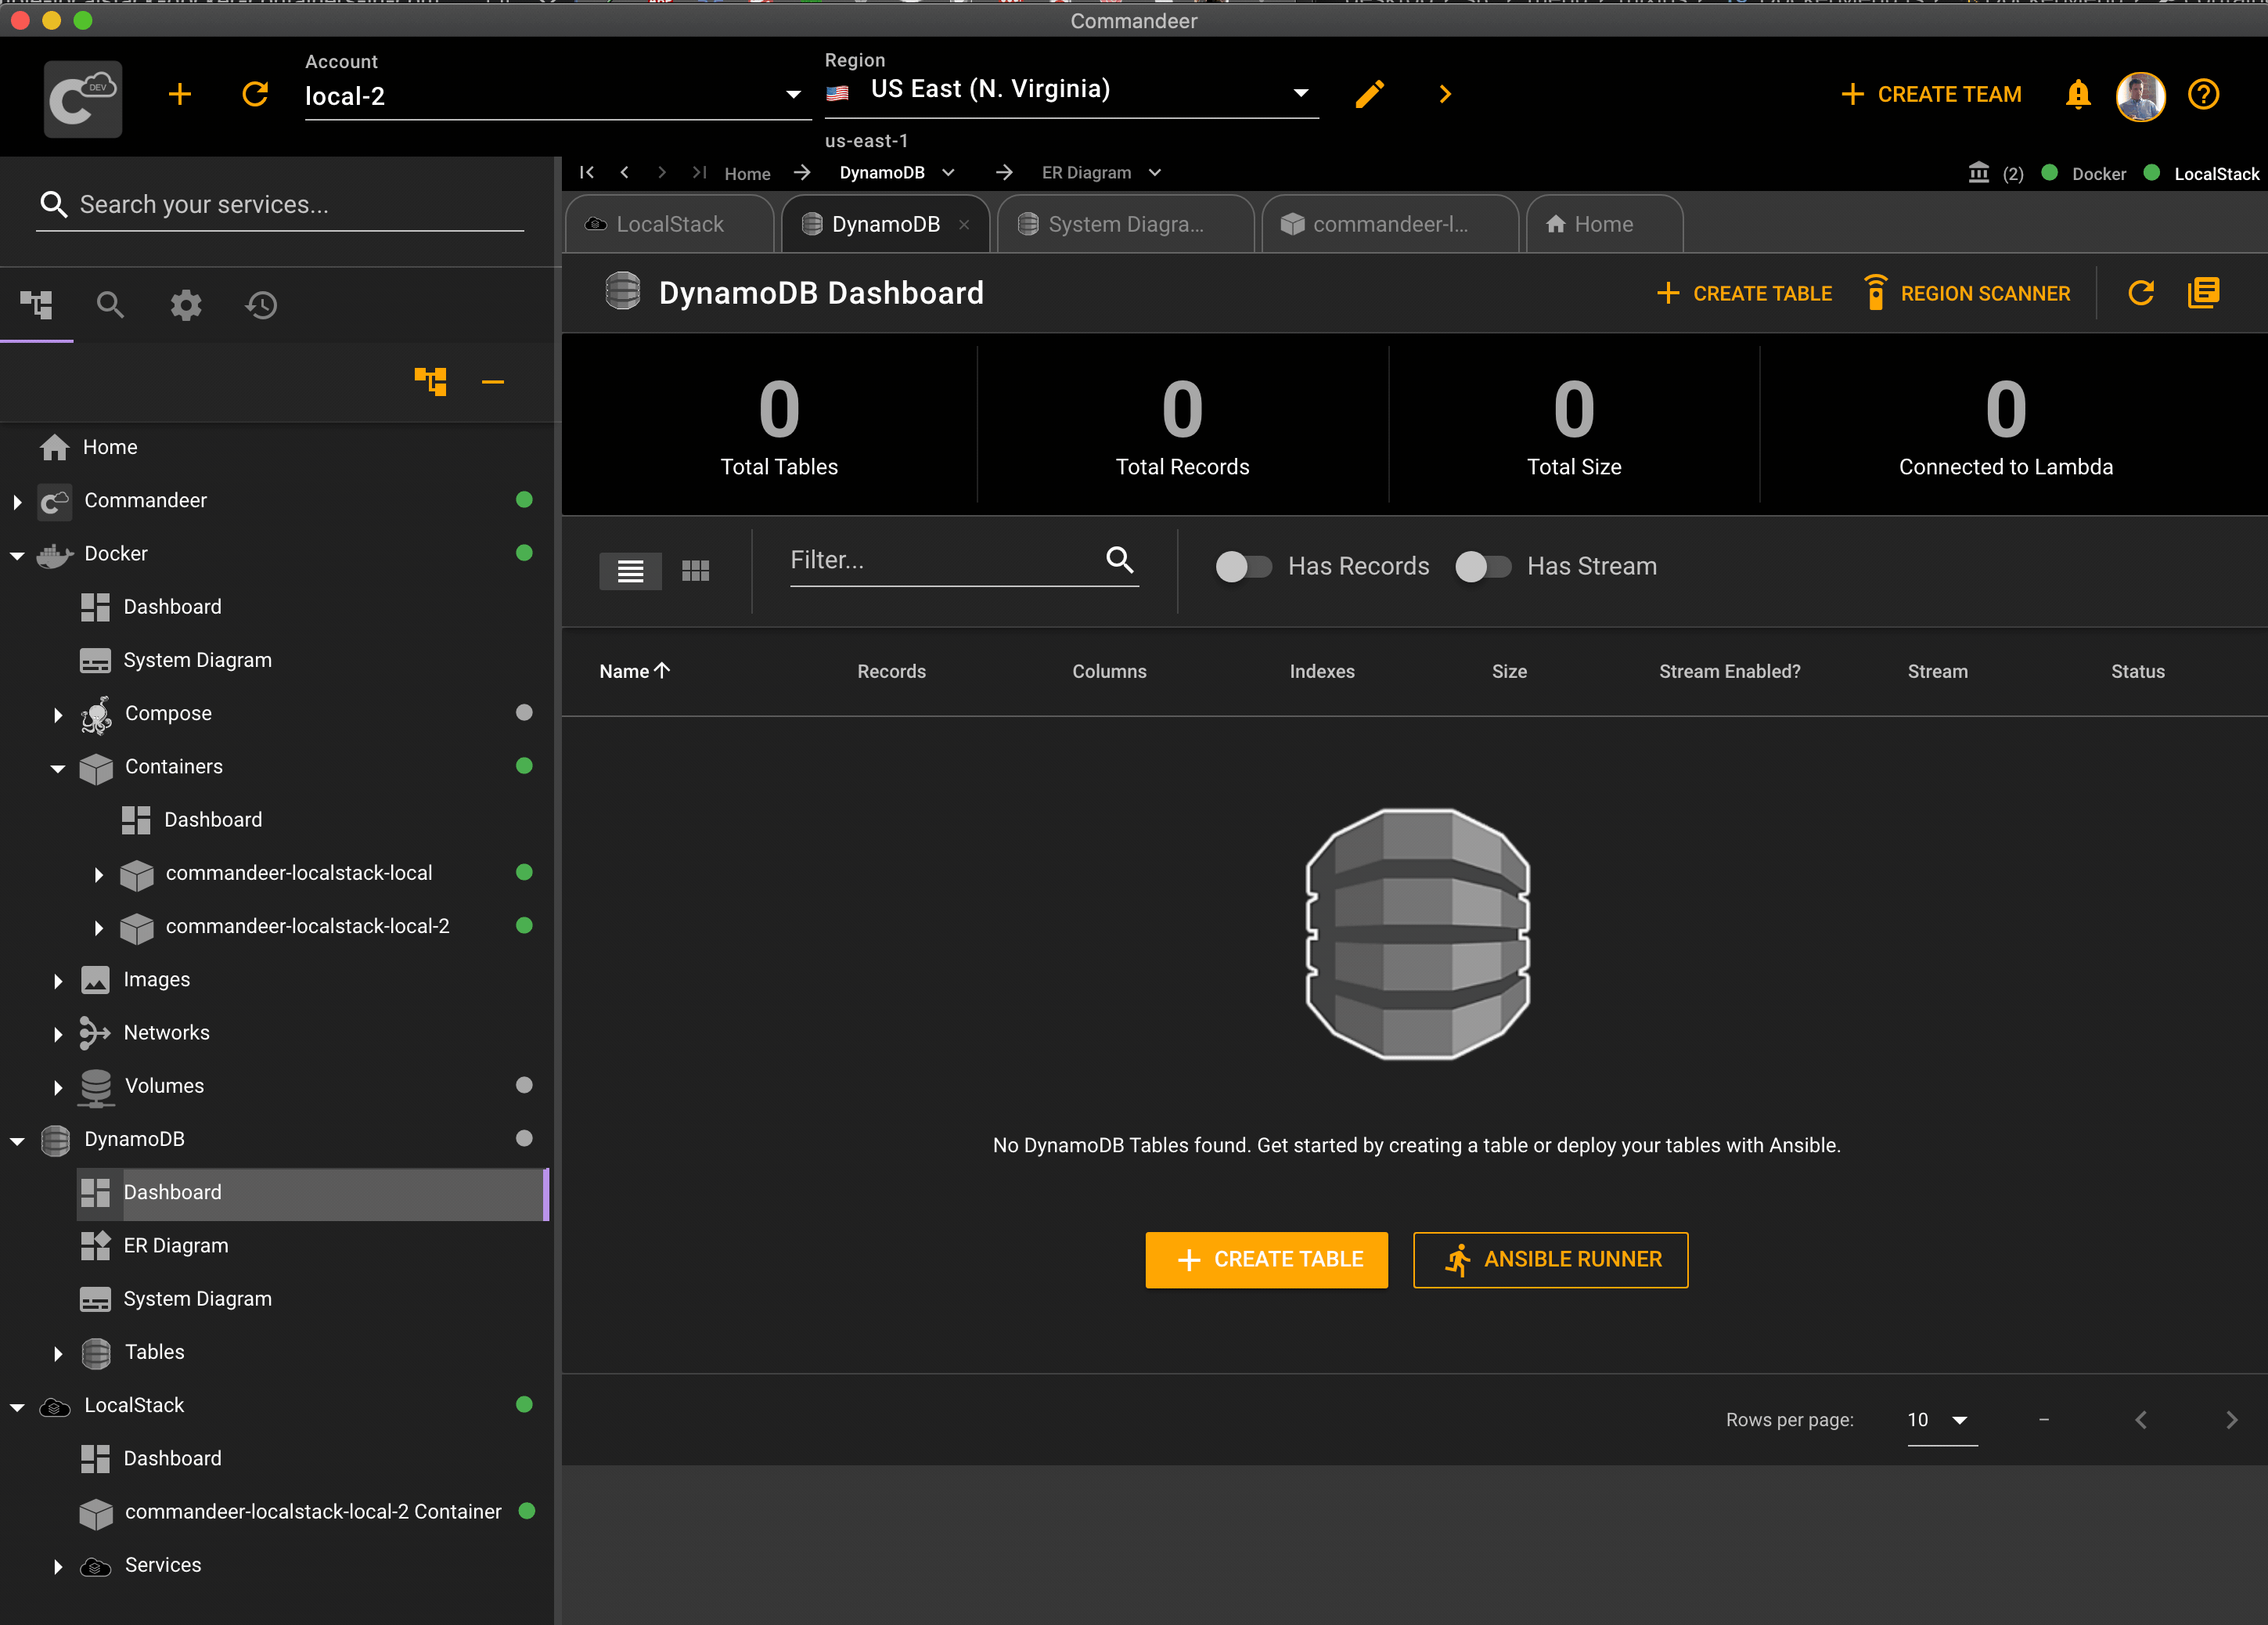Image resolution: width=2268 pixels, height=1625 pixels.
Task: Collapse all tree nodes minus icon
Action: tap(492, 381)
